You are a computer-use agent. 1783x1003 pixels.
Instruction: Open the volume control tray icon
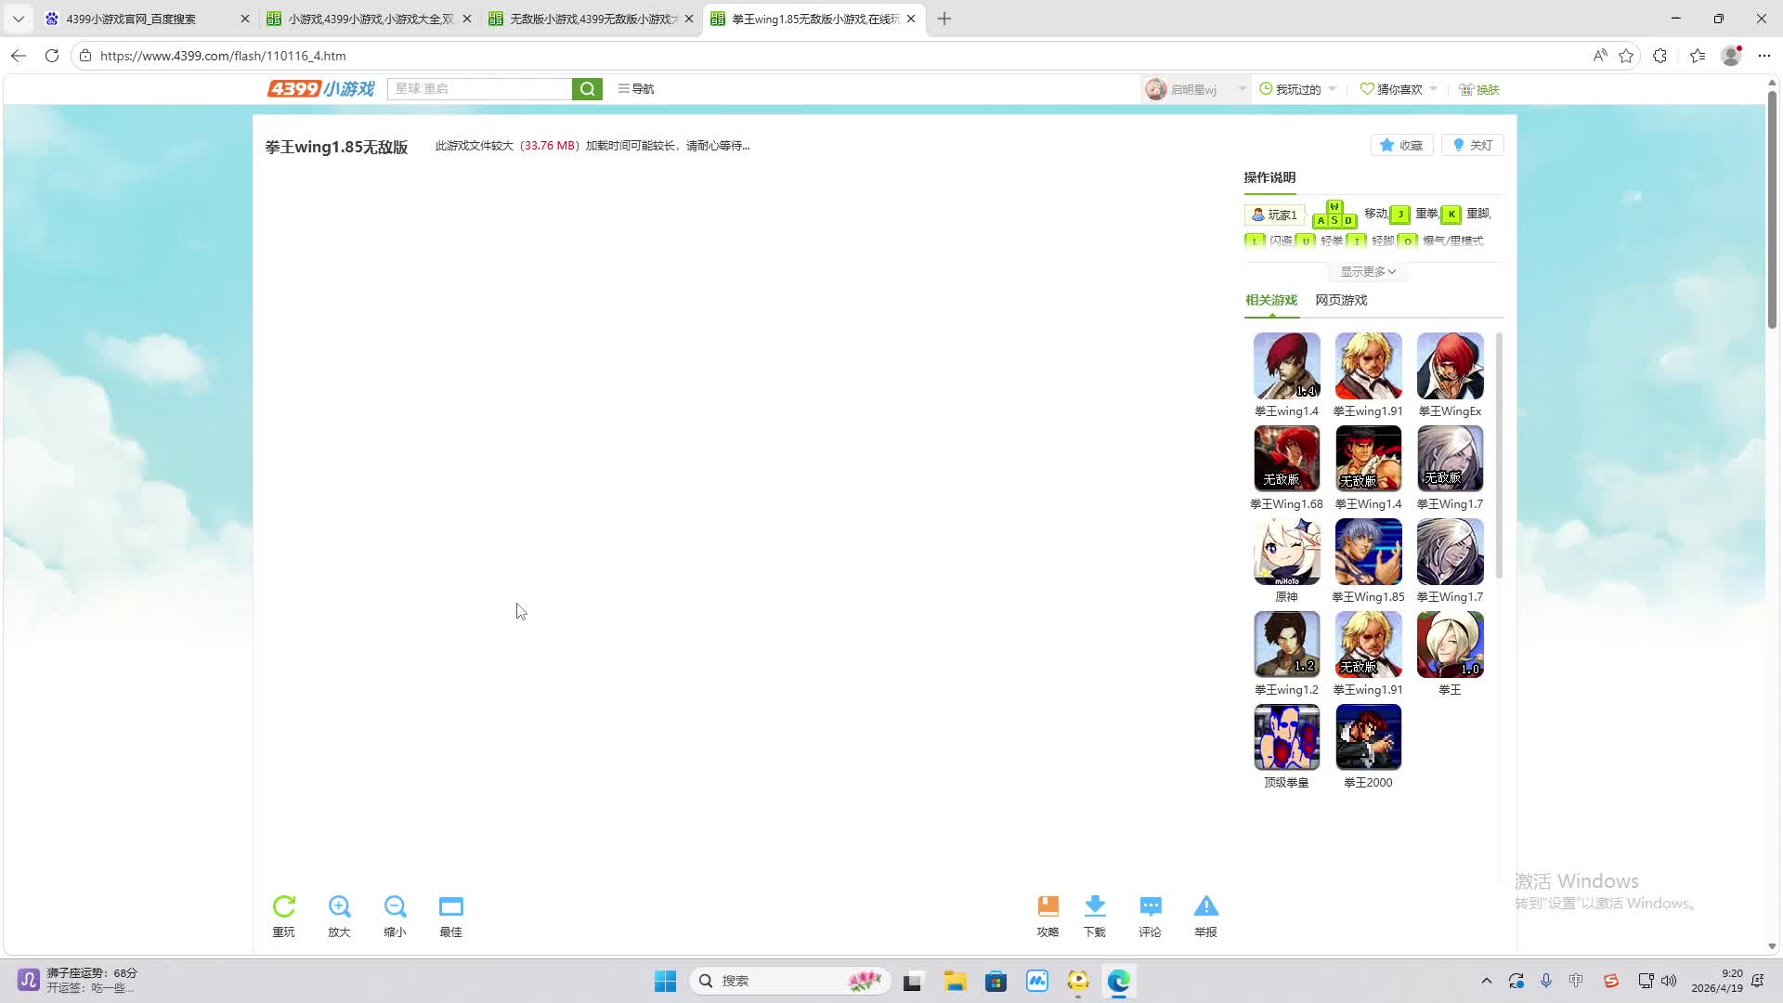coord(1669,981)
